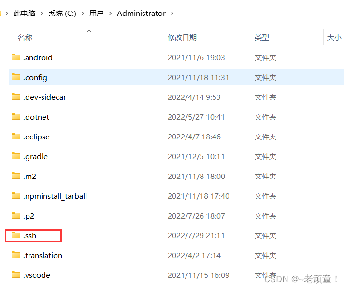
Task: Sort by 修改日期 column header
Action: (182, 38)
